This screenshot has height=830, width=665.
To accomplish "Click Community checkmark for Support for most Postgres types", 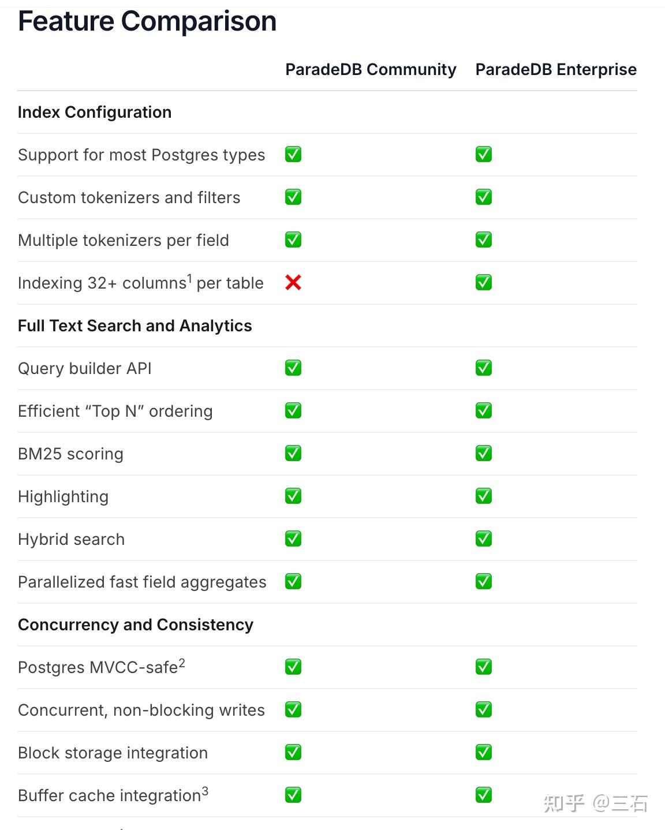I will 293,154.
